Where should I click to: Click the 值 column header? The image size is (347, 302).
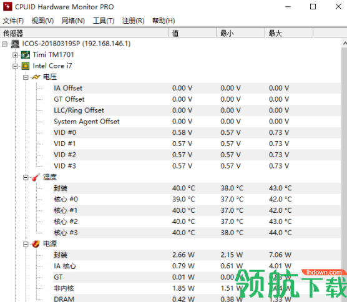point(192,33)
